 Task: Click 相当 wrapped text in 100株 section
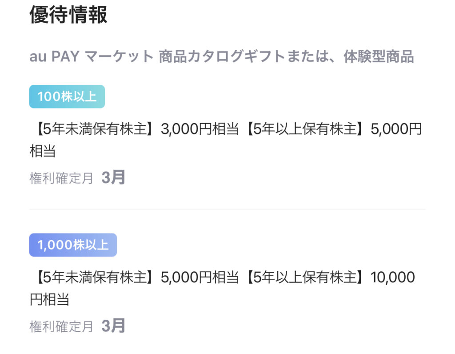[42, 151]
